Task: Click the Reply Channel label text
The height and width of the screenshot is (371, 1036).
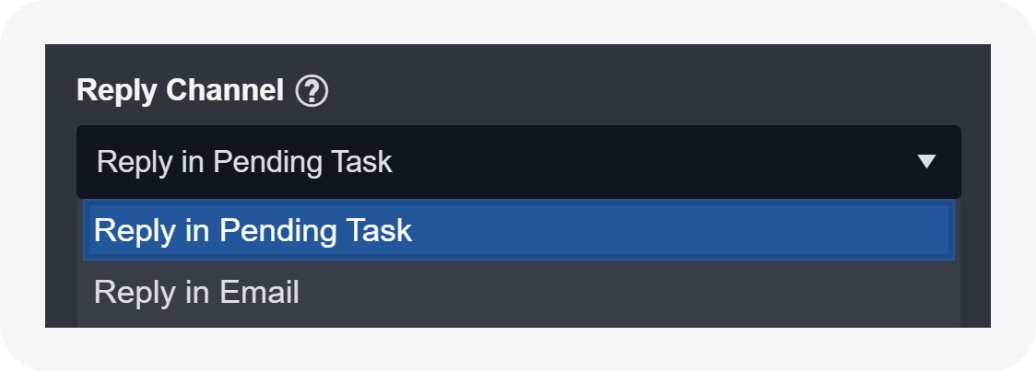Action: coord(180,91)
